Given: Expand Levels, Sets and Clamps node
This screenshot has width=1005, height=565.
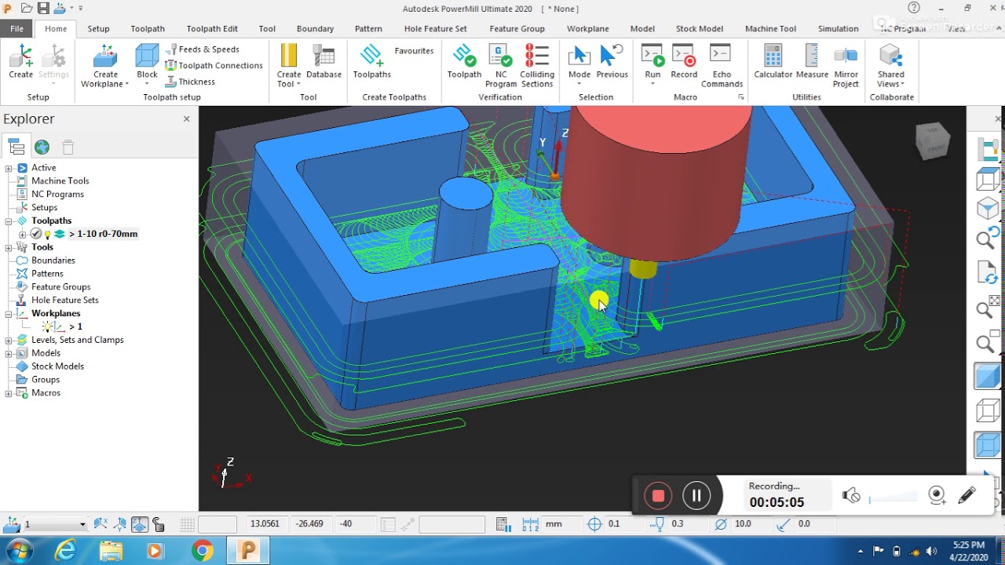Looking at the screenshot, I should pyautogui.click(x=9, y=341).
